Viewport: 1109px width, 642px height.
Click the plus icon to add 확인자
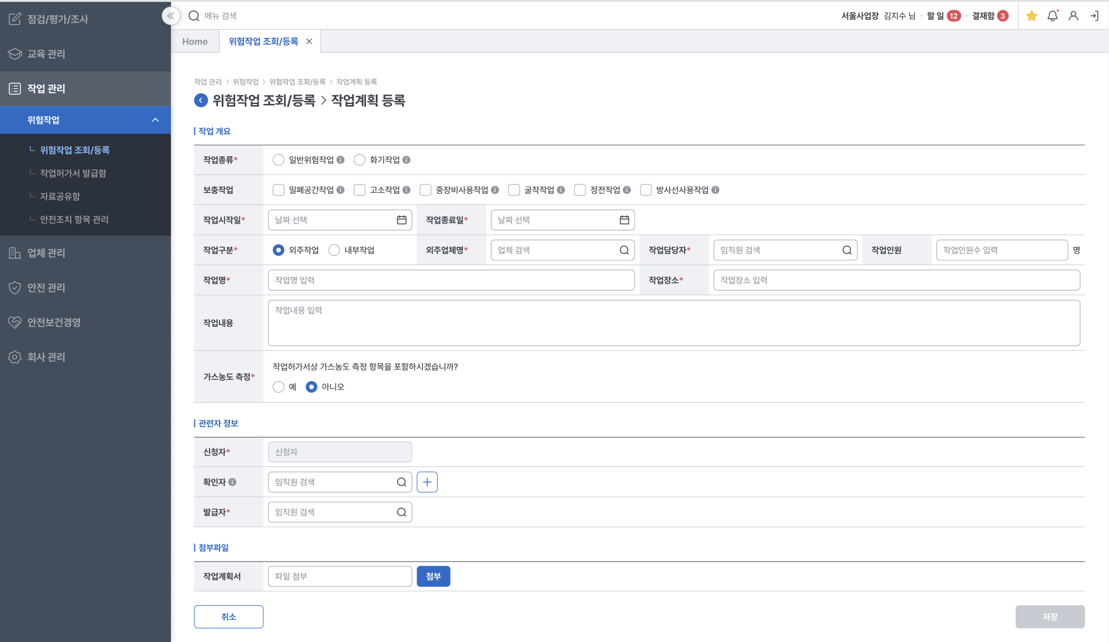[x=427, y=482]
